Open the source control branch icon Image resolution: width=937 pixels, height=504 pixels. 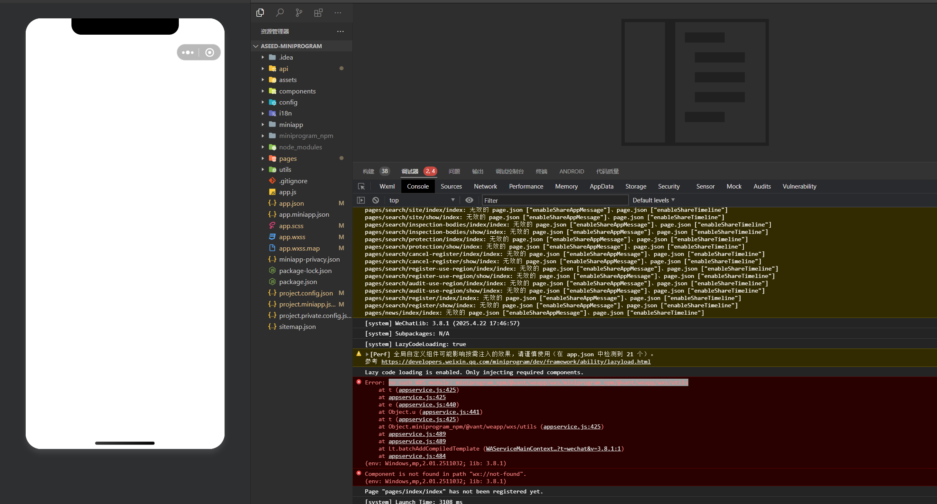[x=299, y=13]
